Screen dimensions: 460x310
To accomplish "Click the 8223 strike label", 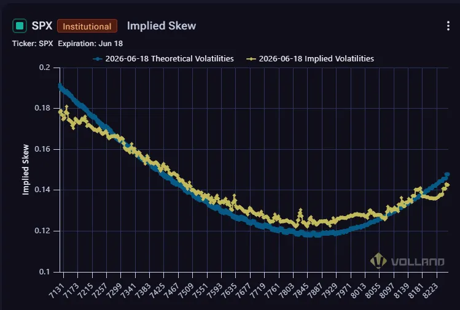I will point(431,290).
